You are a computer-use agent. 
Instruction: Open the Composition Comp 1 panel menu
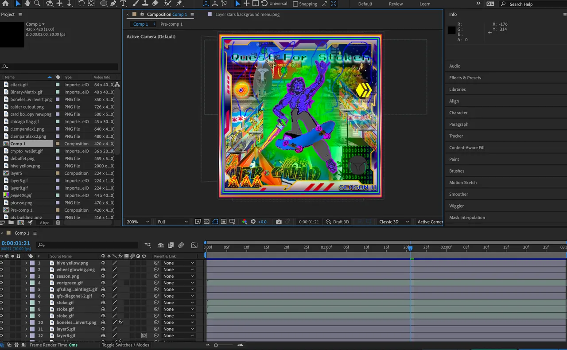click(x=192, y=15)
